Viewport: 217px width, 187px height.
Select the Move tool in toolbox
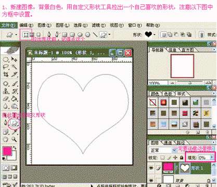14,59
